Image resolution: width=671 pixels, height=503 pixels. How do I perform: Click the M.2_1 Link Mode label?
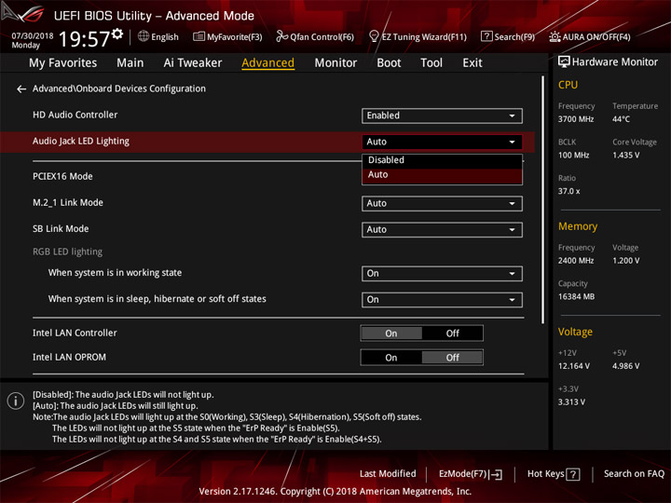point(68,203)
